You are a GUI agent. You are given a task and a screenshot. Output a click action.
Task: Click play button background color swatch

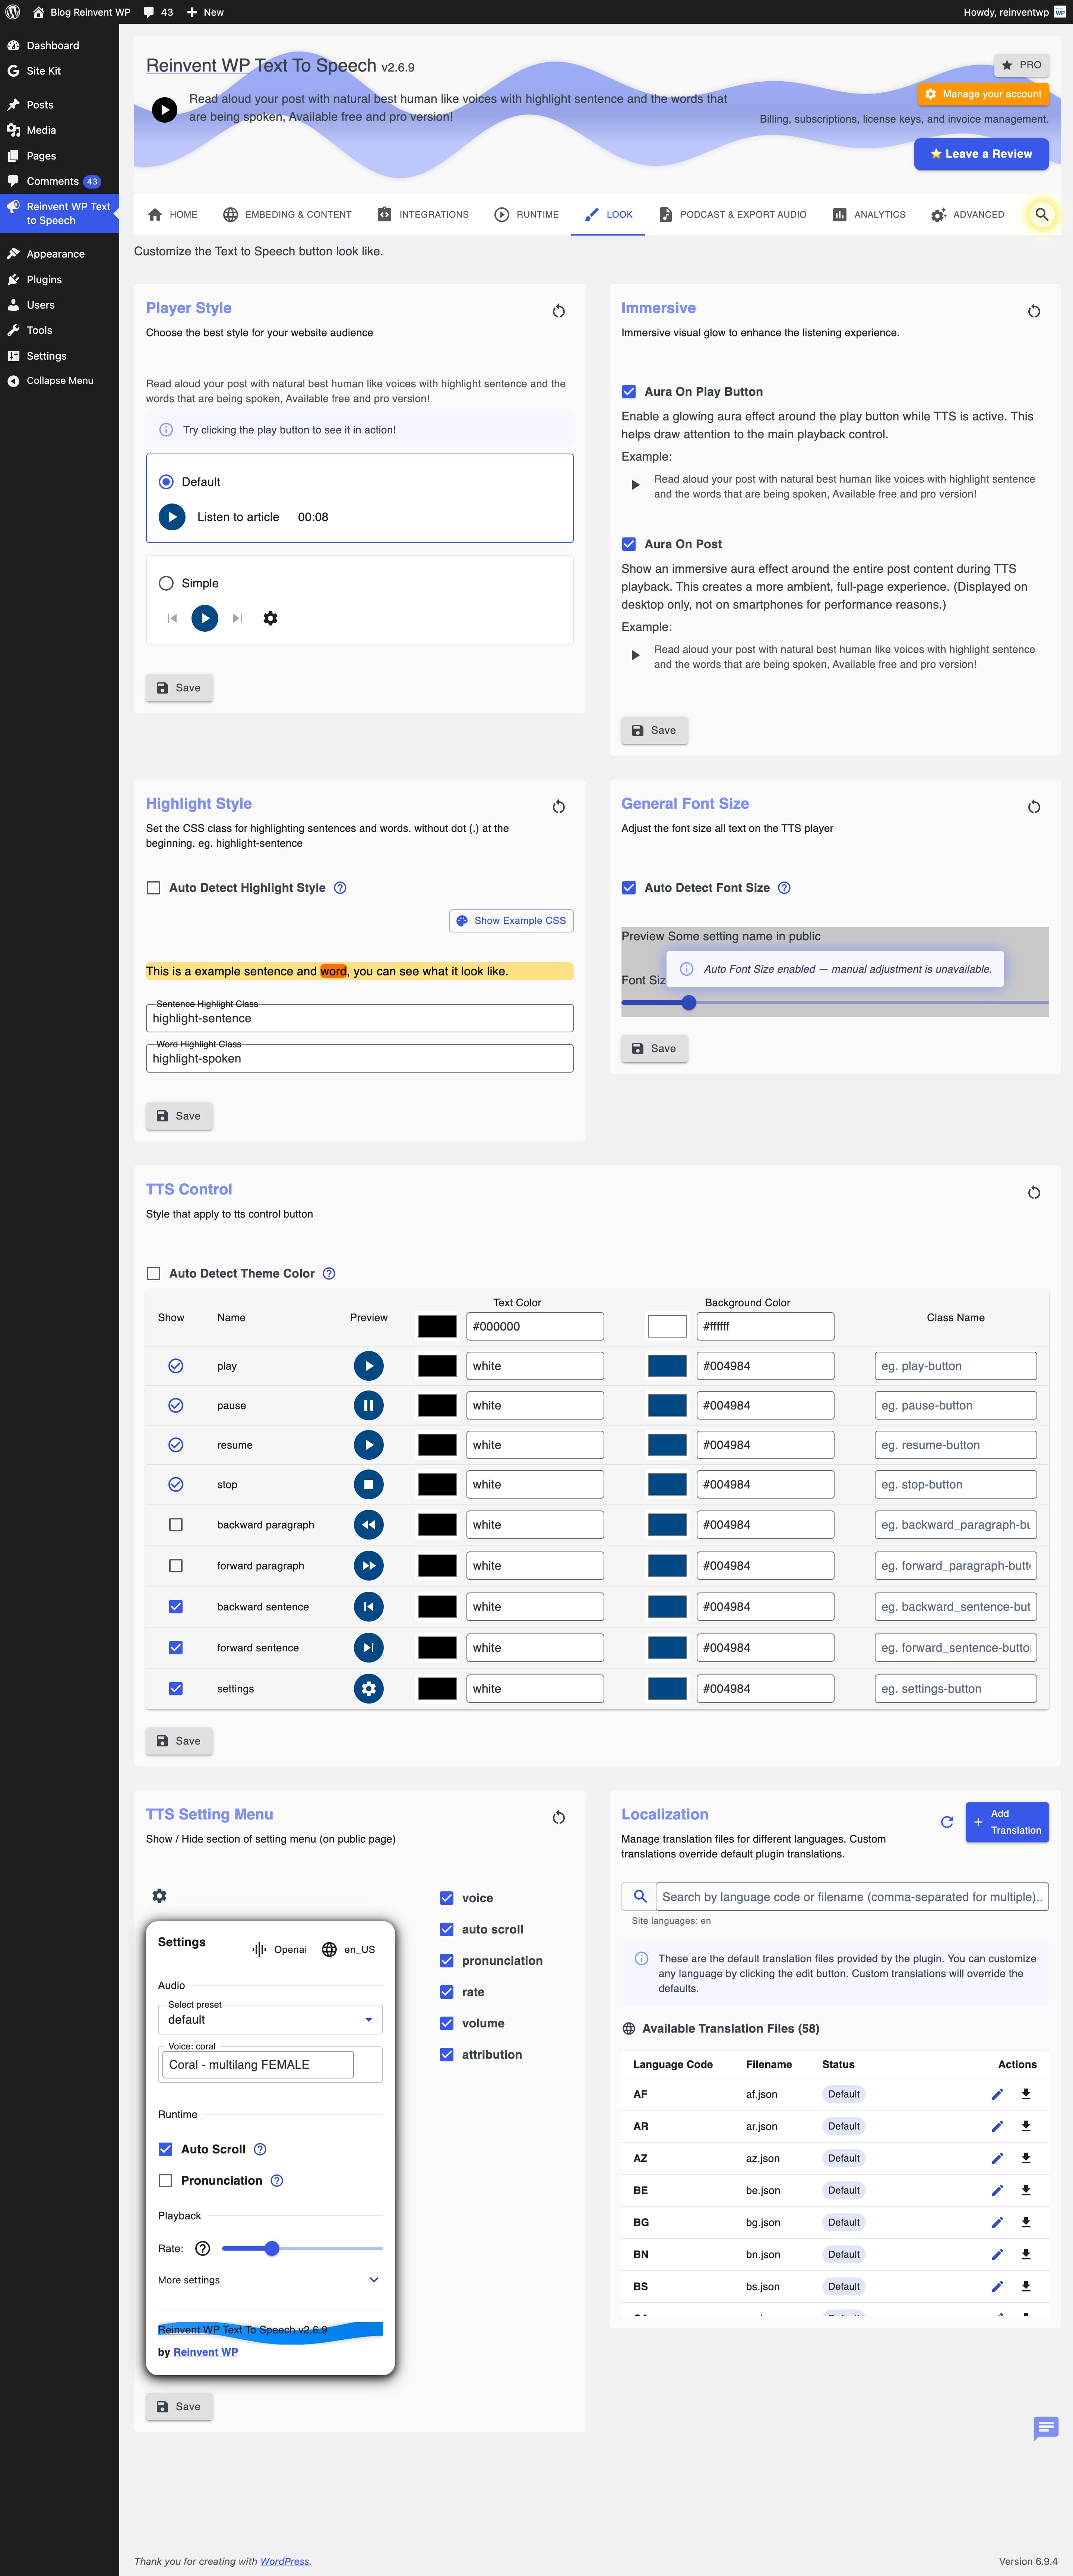[x=667, y=1366]
